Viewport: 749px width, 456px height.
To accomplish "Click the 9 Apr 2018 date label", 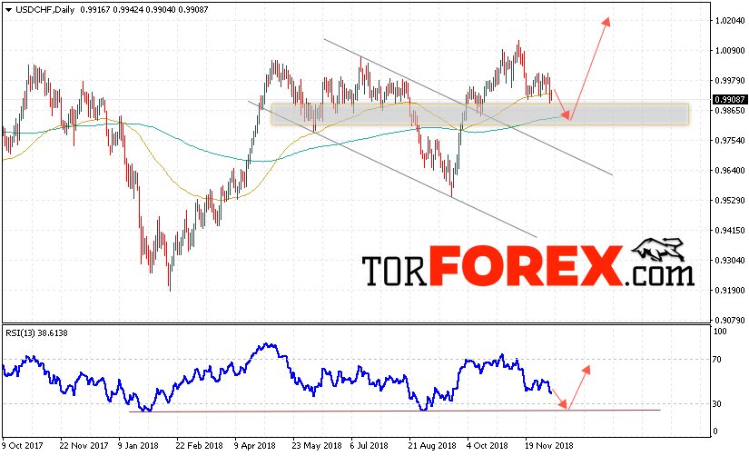I will (254, 445).
